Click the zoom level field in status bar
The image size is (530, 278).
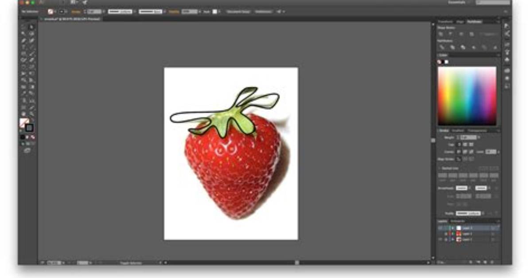(x=54, y=263)
